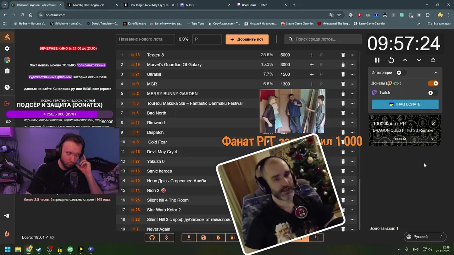Show hidden bookmarks with double chevron
Image resolution: width=454 pixels, height=255 pixels.
click(419, 24)
